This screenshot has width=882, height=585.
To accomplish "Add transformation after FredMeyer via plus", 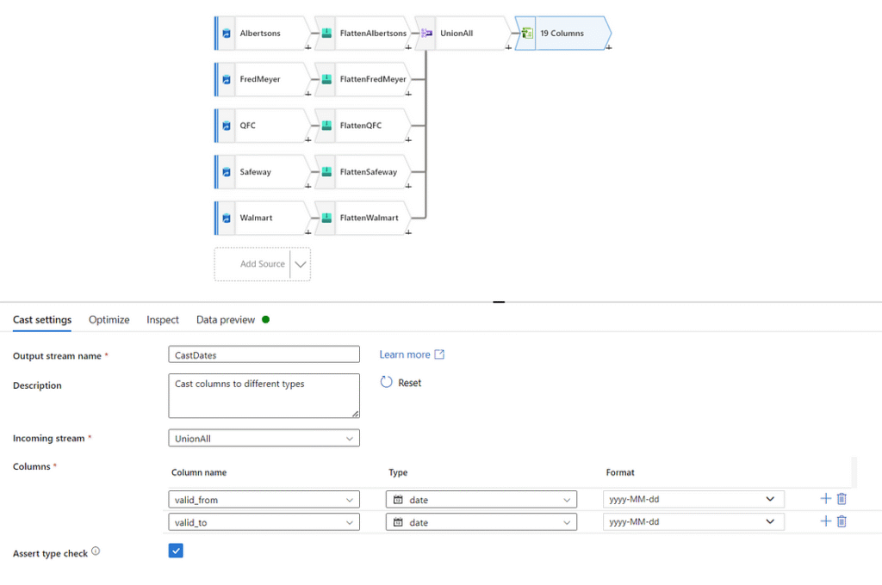I will 307,93.
